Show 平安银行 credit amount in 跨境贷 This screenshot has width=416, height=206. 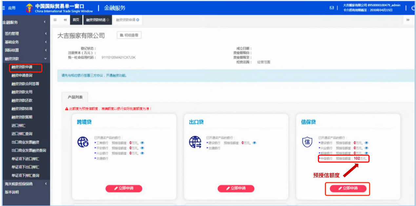pyautogui.click(x=142, y=148)
